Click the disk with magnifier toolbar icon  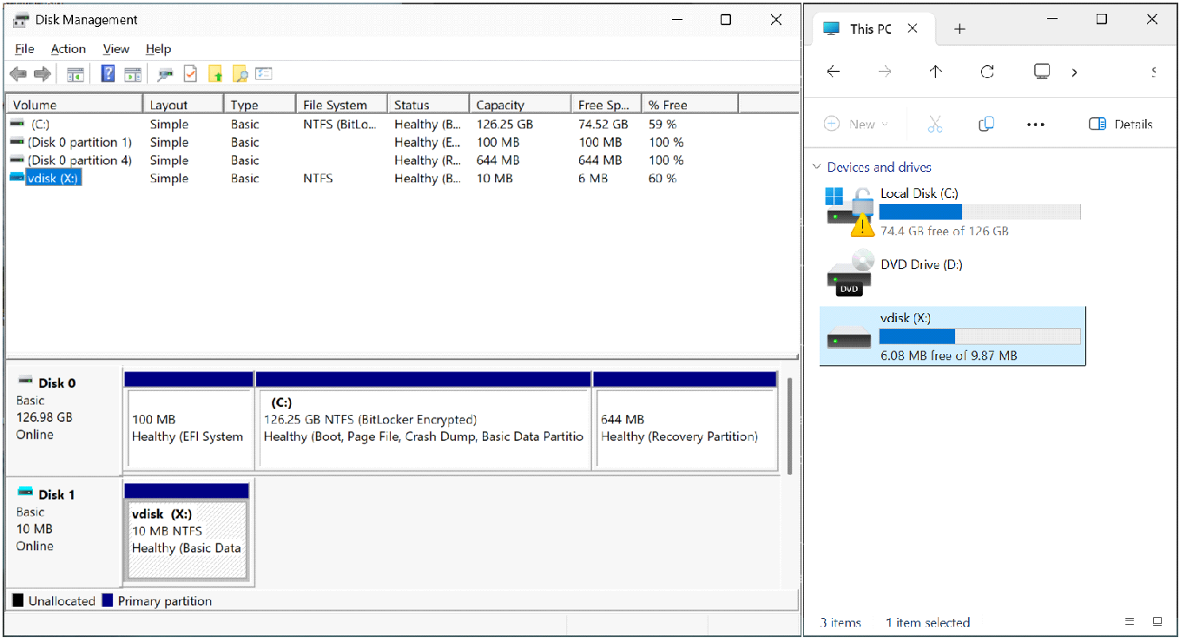point(165,75)
